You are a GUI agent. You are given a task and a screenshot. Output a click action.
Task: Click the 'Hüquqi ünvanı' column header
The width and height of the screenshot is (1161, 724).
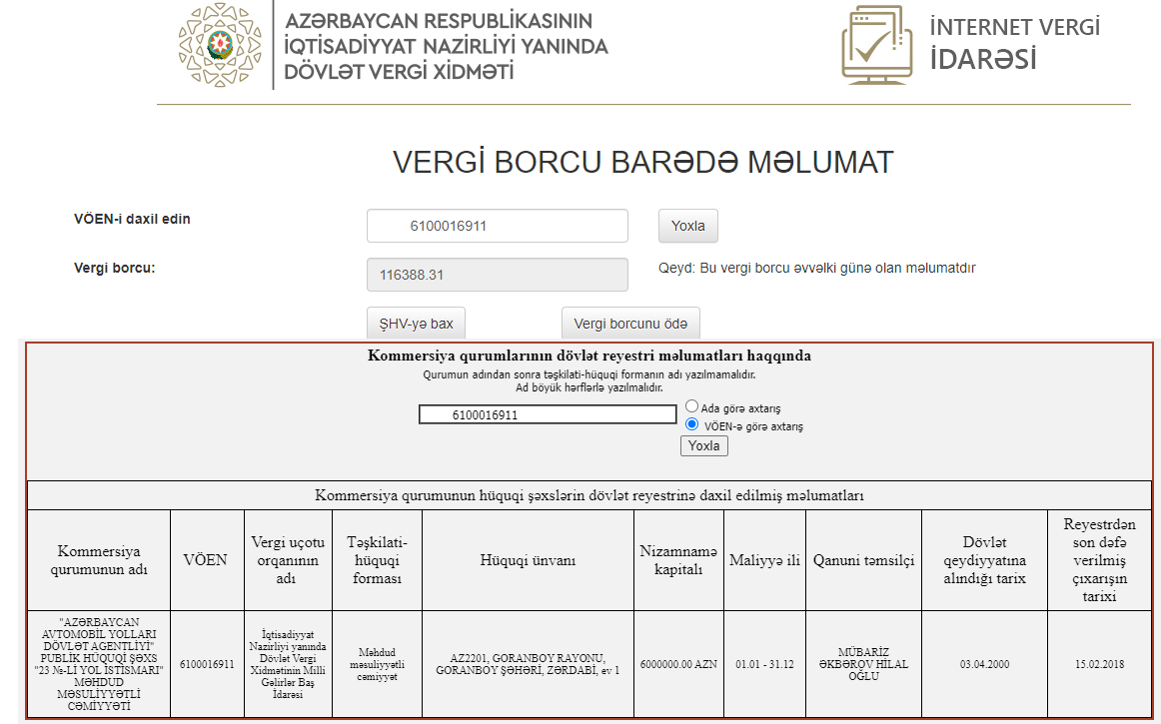pos(528,560)
